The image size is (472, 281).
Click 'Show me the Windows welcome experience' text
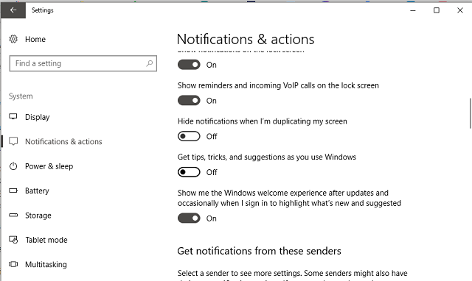click(x=289, y=198)
